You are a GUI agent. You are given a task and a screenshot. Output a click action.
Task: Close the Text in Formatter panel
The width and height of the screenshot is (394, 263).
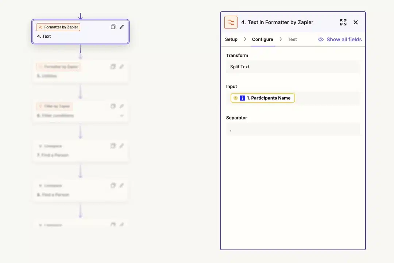(356, 22)
